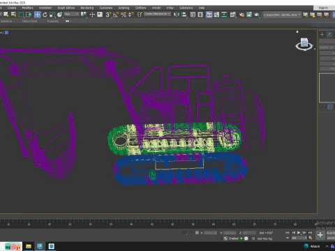
Task: Click the ViewCube in viewport
Action: click(x=304, y=44)
